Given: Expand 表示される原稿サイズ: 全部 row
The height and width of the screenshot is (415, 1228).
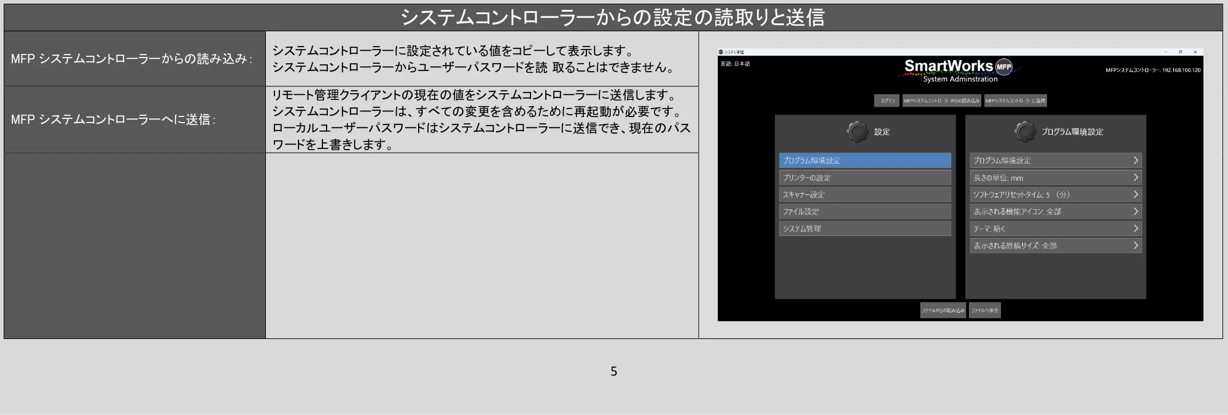Looking at the screenshot, I should click(x=1055, y=246).
